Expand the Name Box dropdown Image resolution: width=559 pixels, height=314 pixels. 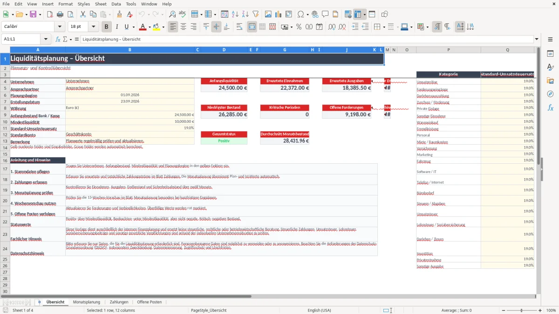click(x=46, y=39)
